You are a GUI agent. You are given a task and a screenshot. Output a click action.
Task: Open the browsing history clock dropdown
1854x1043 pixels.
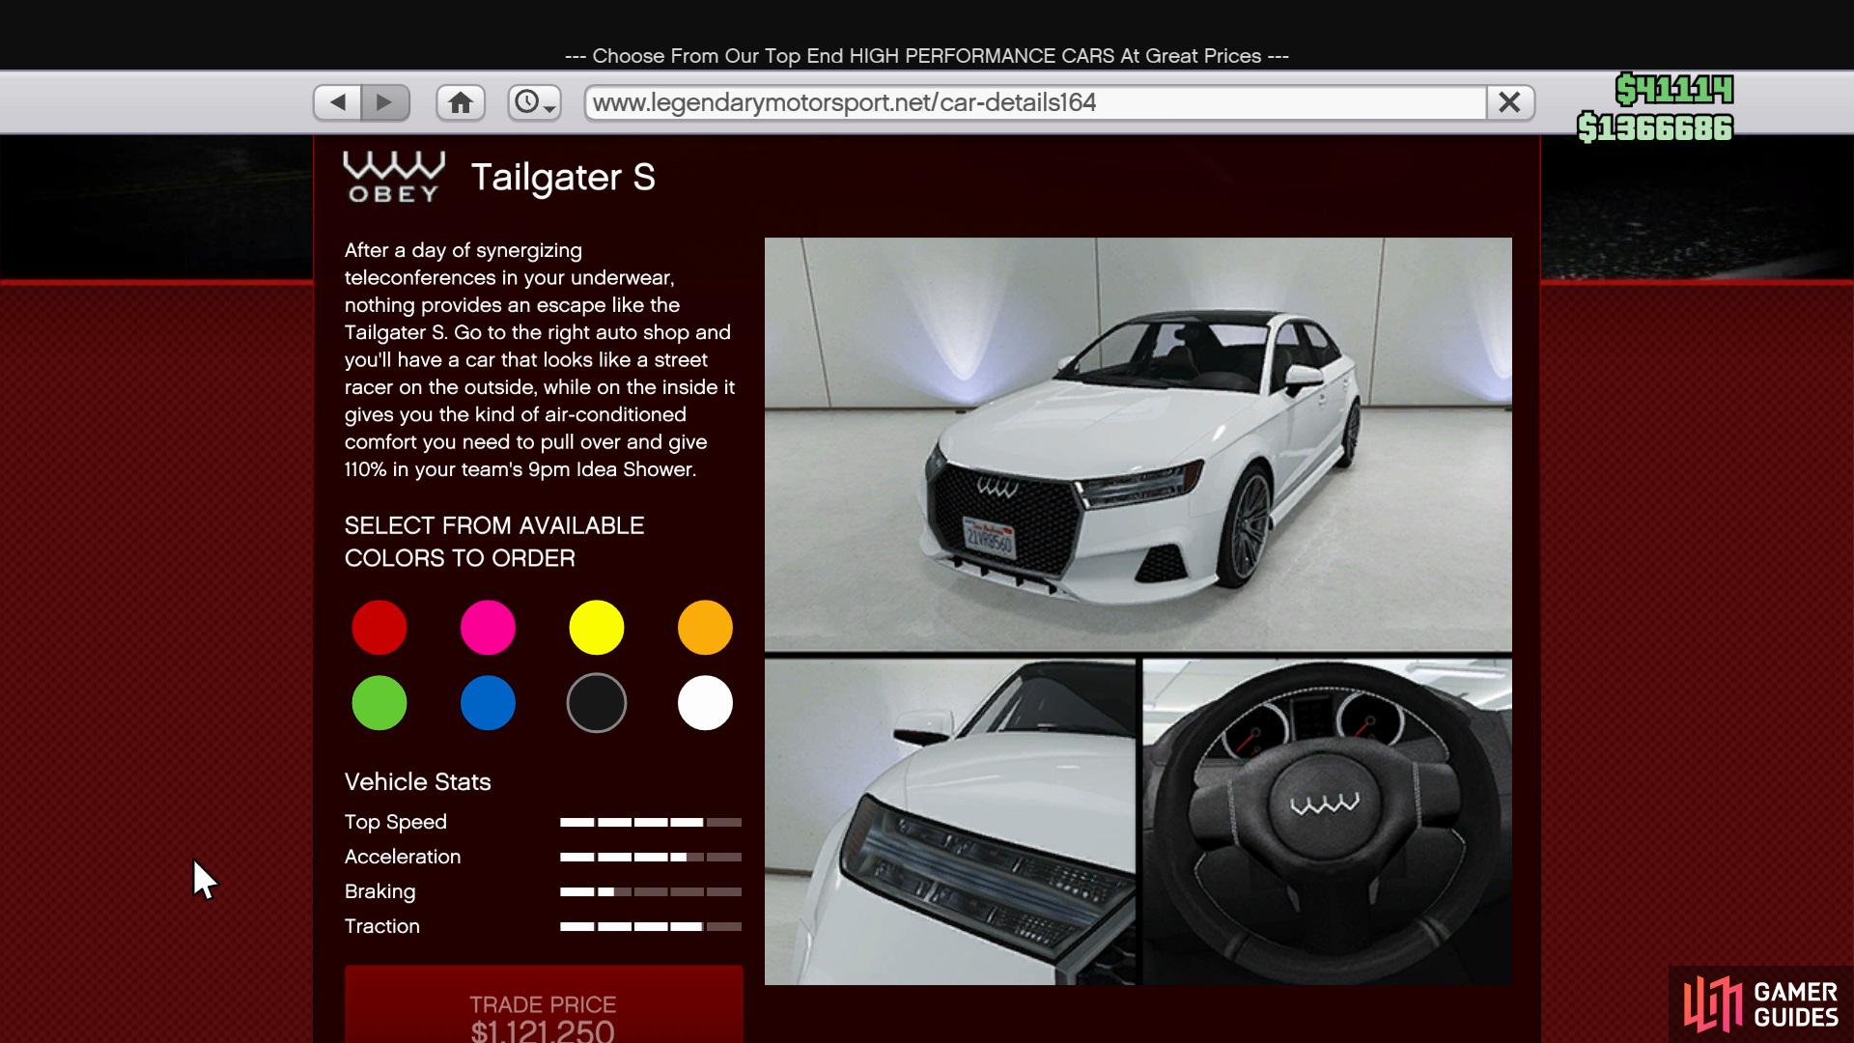[535, 102]
